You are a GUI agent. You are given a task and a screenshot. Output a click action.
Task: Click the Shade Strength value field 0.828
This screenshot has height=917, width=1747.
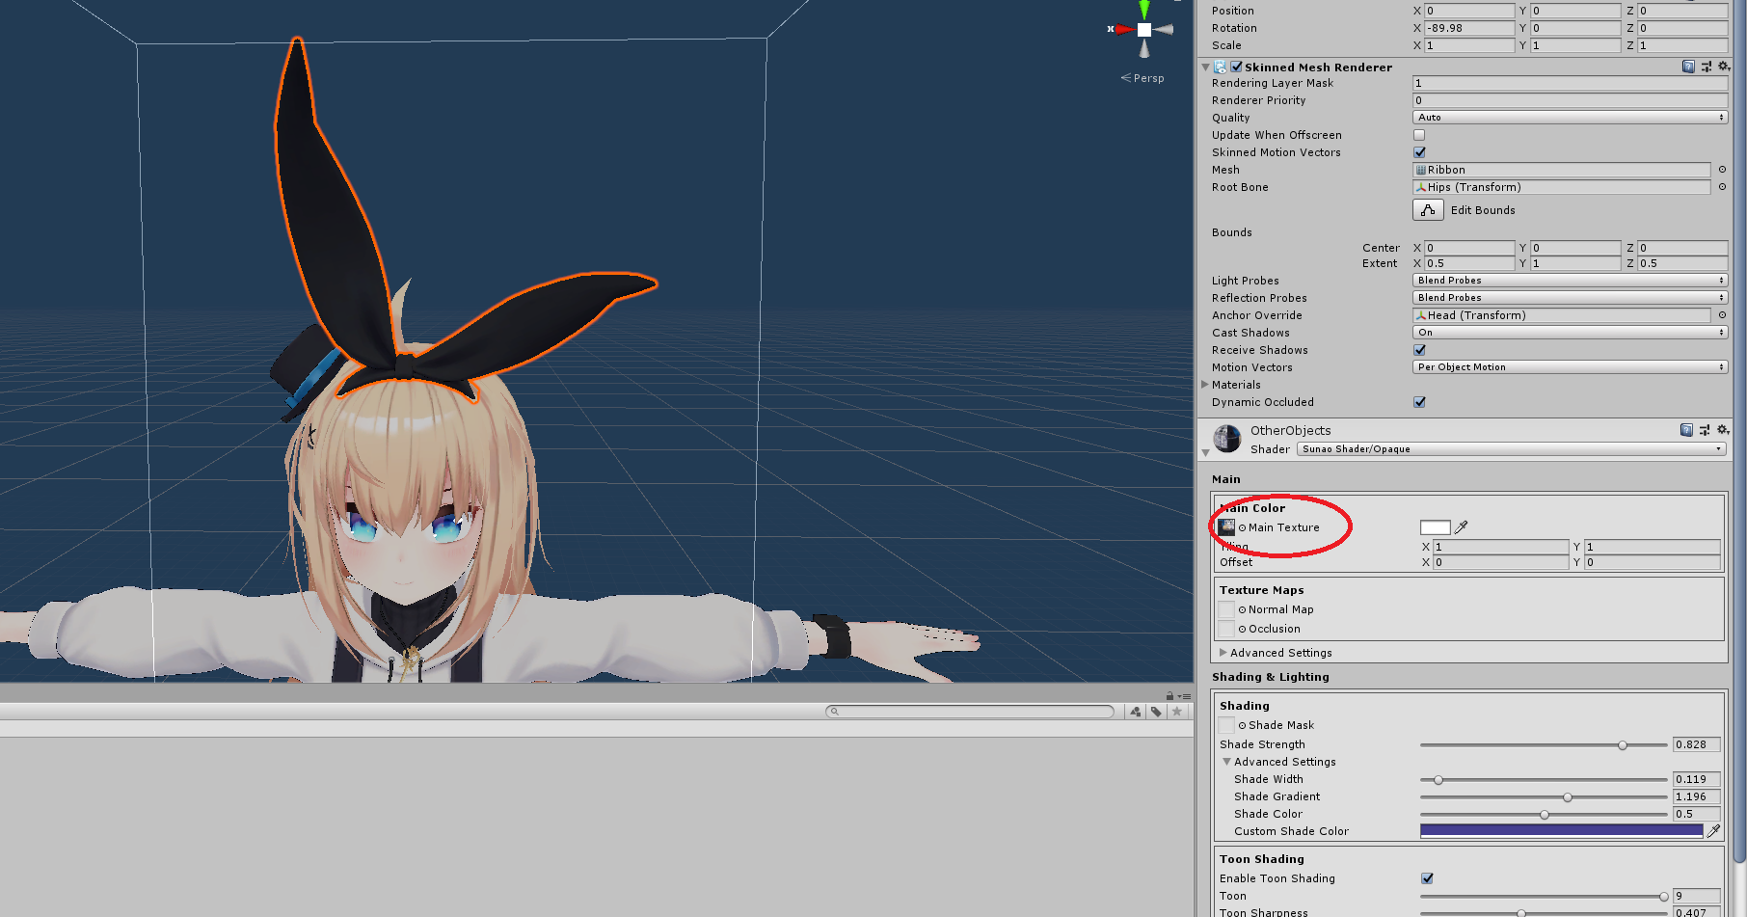[x=1696, y=744]
